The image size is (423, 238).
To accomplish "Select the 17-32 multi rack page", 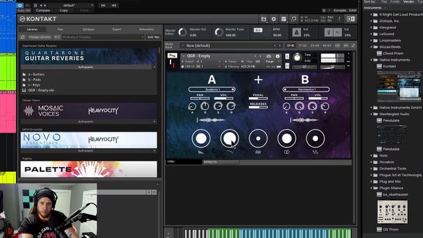I will pos(303,46).
